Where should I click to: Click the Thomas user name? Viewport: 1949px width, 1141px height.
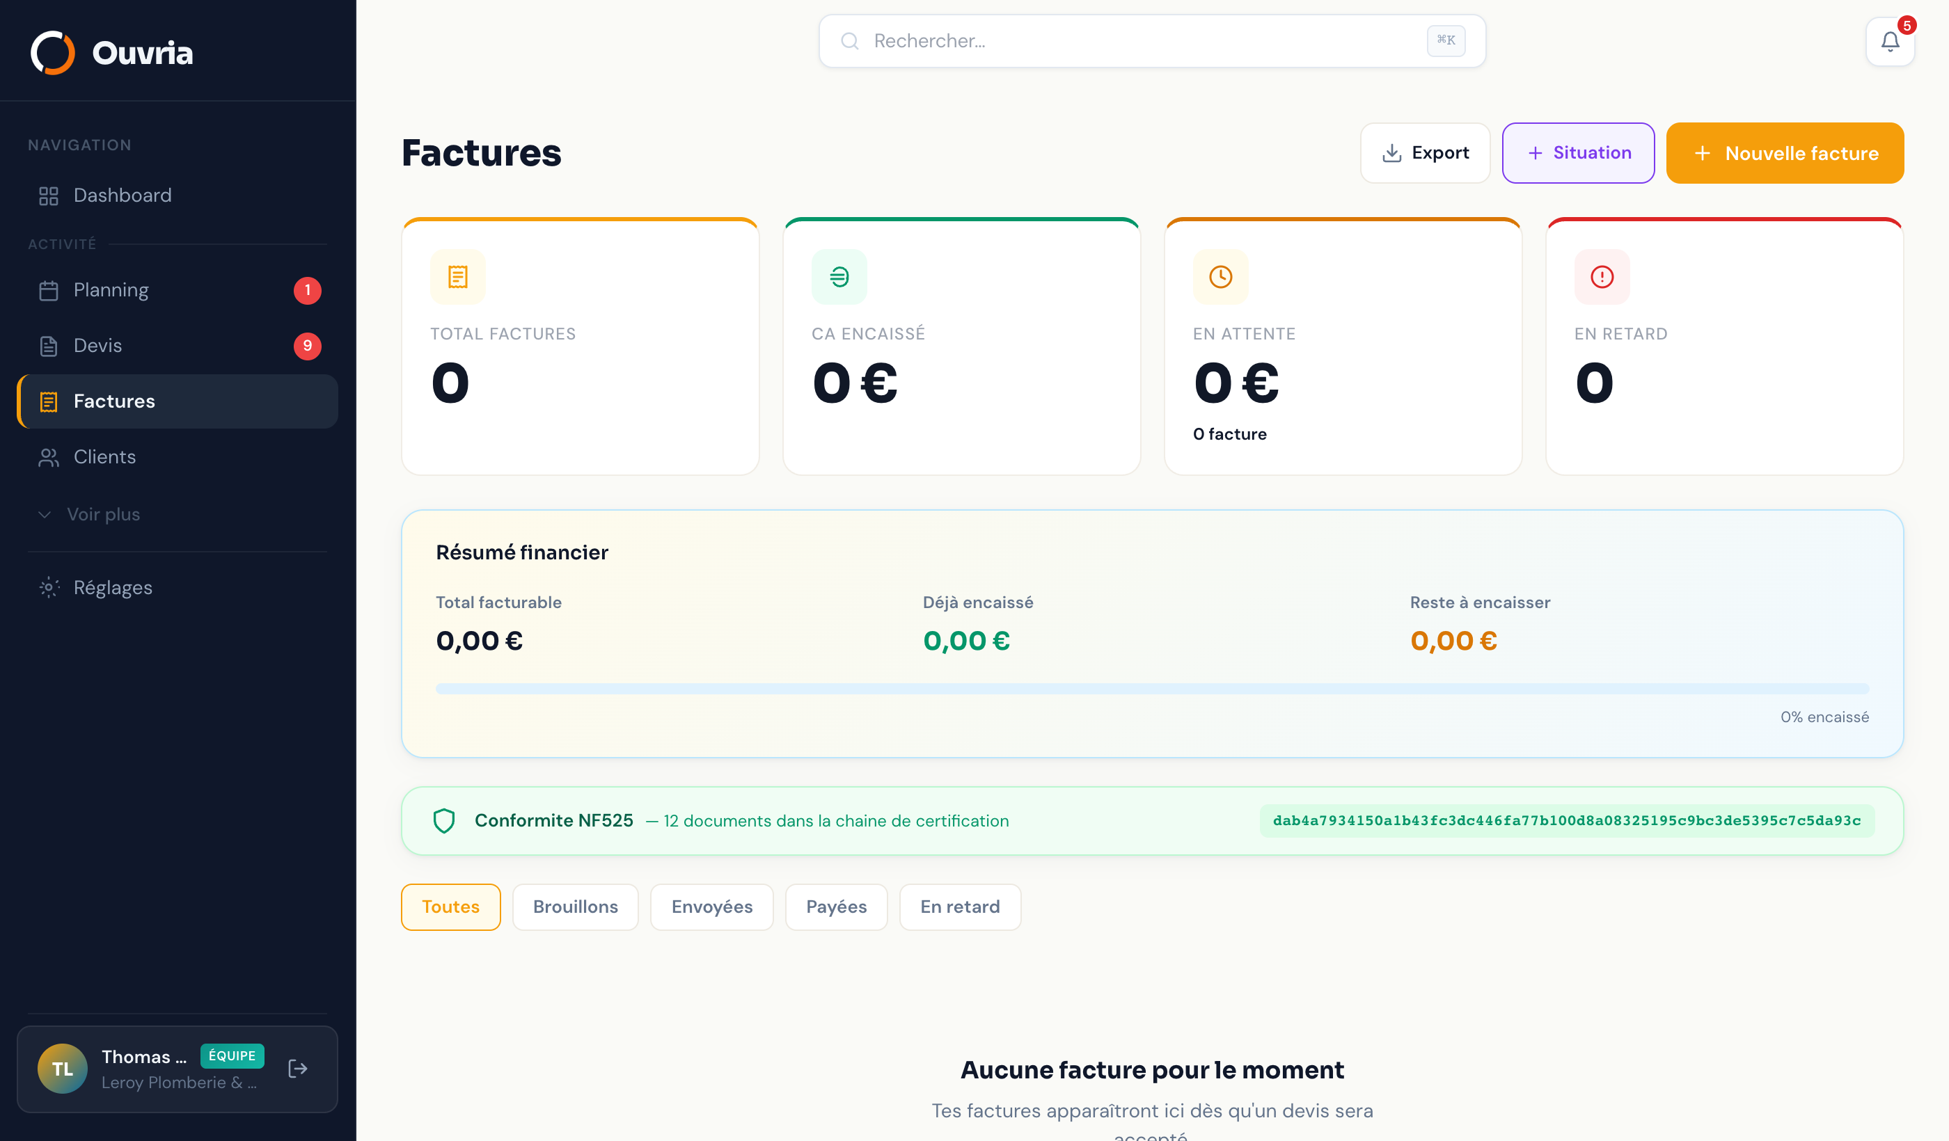click(x=144, y=1057)
